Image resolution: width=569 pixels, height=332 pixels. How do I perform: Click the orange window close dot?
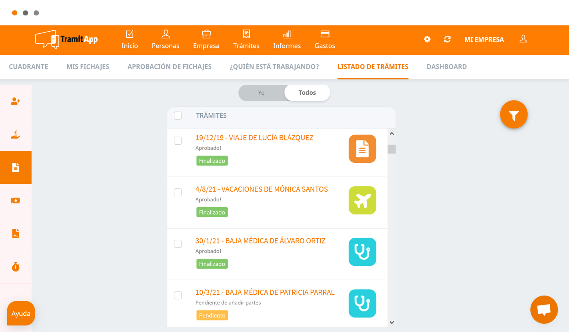click(x=15, y=13)
